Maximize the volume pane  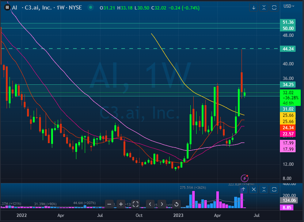[x=274, y=189]
